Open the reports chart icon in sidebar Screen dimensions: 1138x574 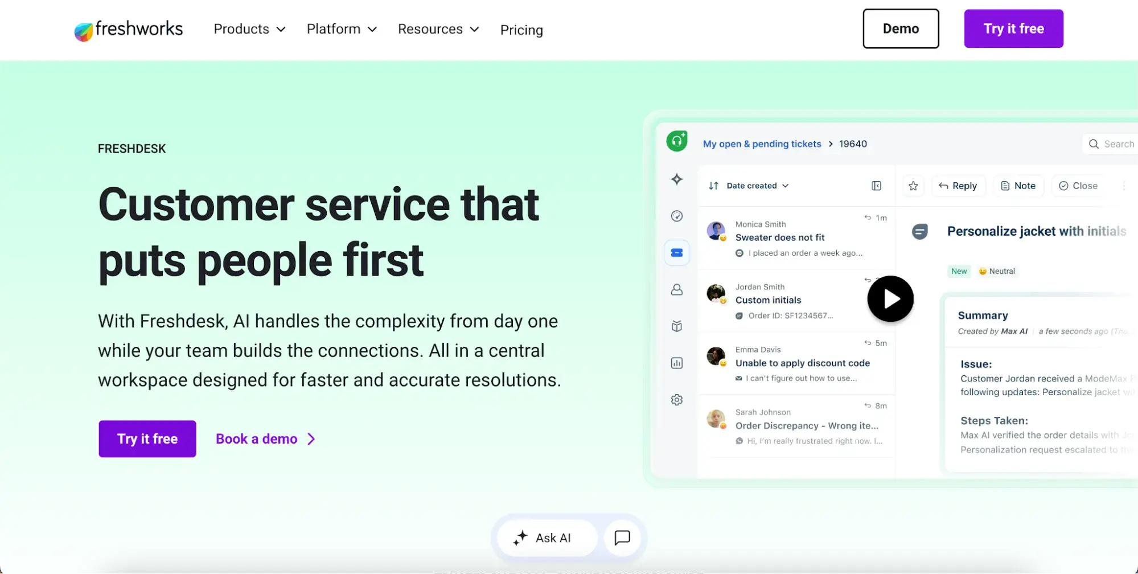tap(677, 363)
